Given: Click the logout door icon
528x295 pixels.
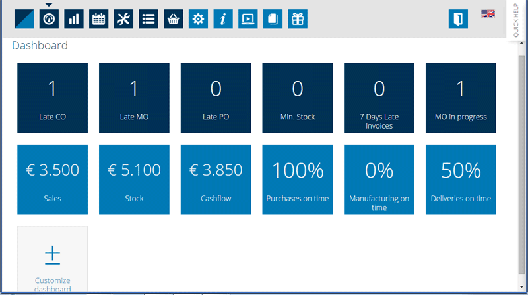Looking at the screenshot, I should pyautogui.click(x=458, y=19).
